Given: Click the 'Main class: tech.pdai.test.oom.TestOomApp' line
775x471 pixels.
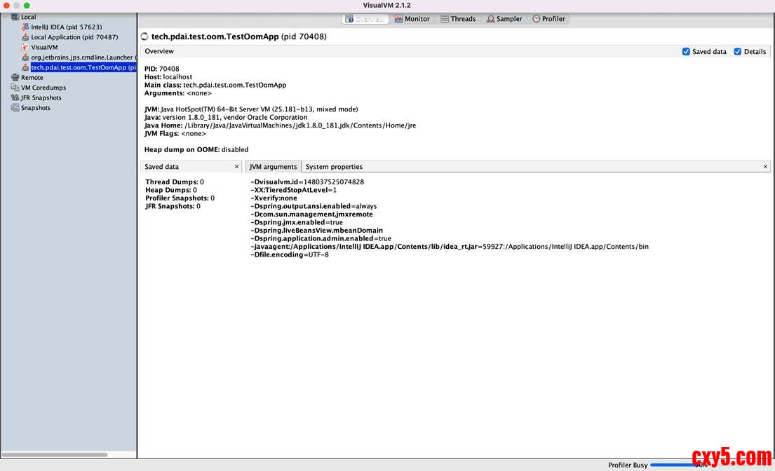Looking at the screenshot, I should tap(215, 85).
